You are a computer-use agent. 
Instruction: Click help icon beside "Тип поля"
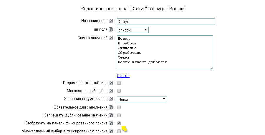click(111, 30)
